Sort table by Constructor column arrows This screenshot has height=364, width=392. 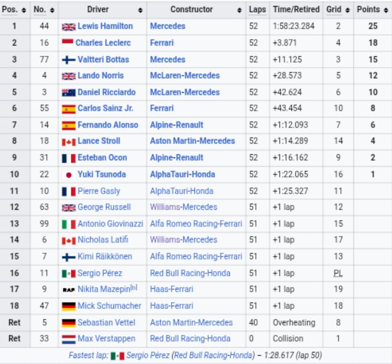(x=239, y=10)
